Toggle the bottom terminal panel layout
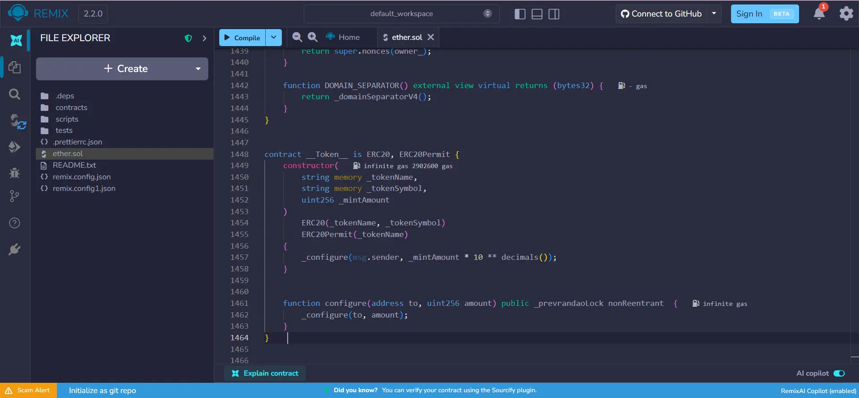 (537, 14)
